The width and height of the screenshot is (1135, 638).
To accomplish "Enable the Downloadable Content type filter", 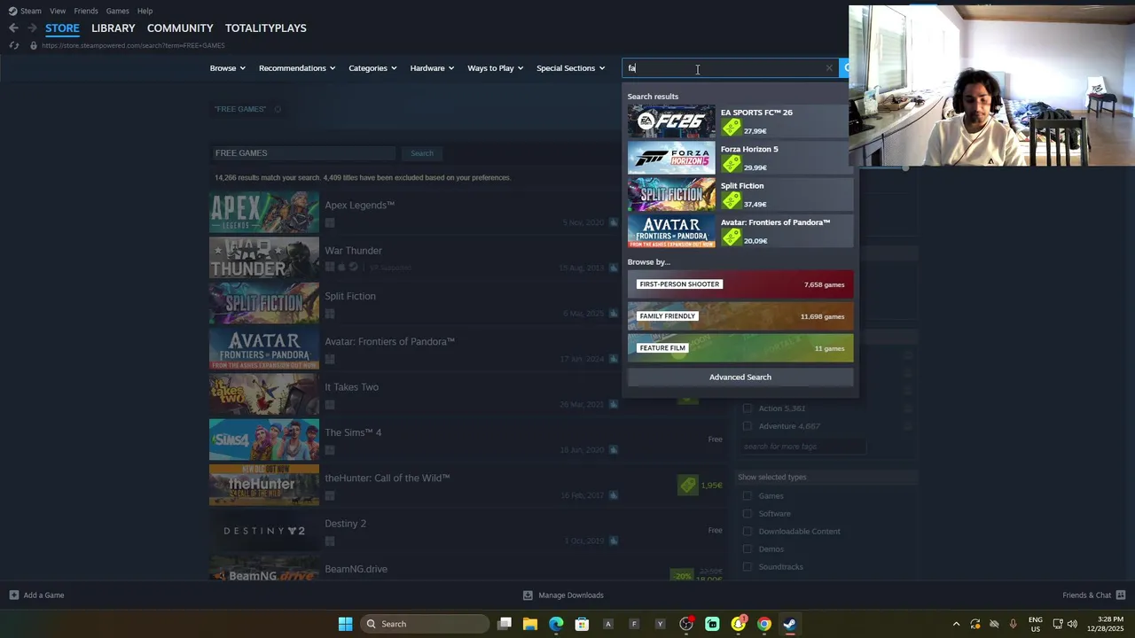I will (x=747, y=532).
